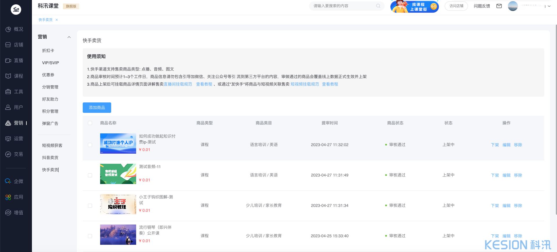This screenshot has height=252, width=557.
Task: Click the user avatar picture
Action: coord(513,6)
